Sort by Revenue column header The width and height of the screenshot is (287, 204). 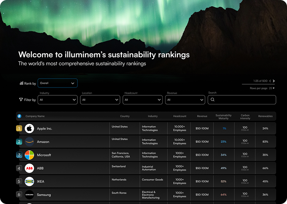(x=202, y=116)
